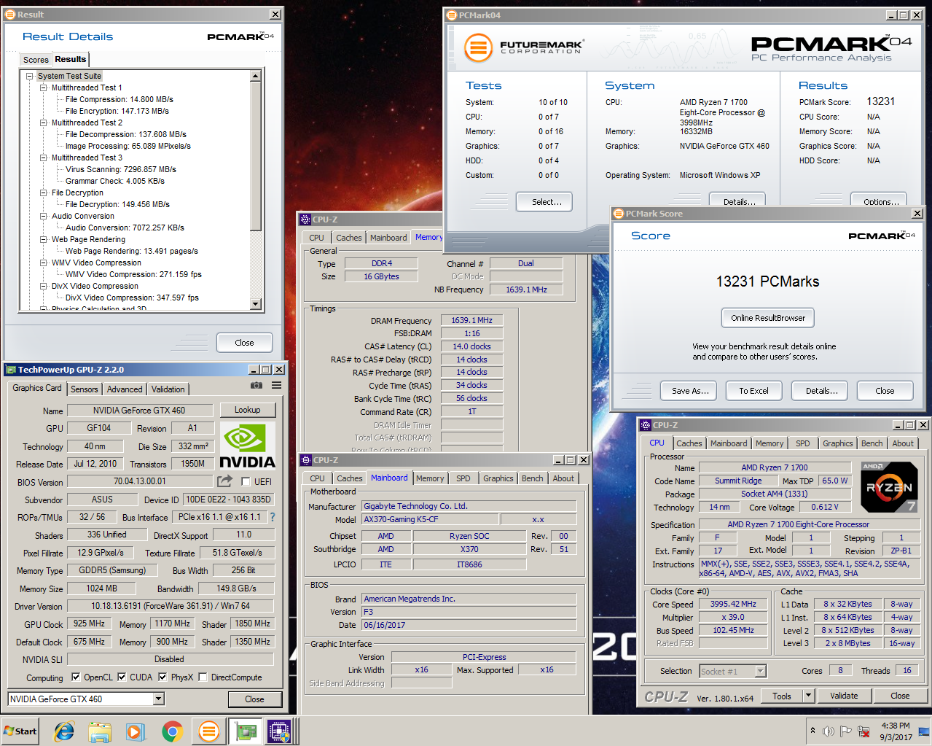This screenshot has height=746, width=932.
Task: Open the GPU selection dropdown in GPU-Z
Action: click(158, 699)
